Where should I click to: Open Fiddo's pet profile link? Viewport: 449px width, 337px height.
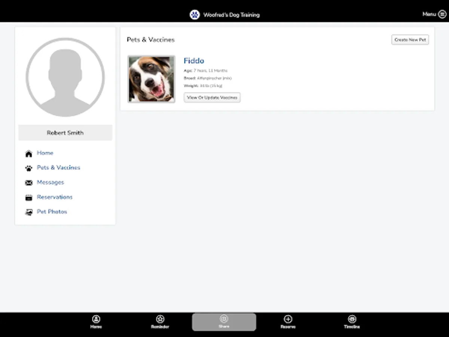point(194,60)
